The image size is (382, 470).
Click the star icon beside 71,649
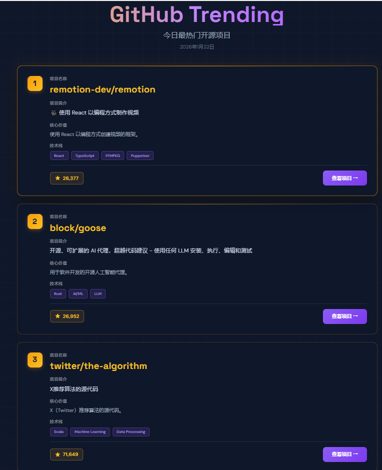pyautogui.click(x=58, y=454)
